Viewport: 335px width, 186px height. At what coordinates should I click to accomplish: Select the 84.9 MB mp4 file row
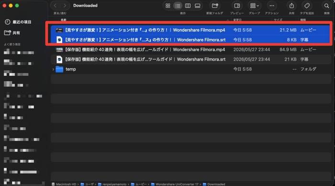191,50
